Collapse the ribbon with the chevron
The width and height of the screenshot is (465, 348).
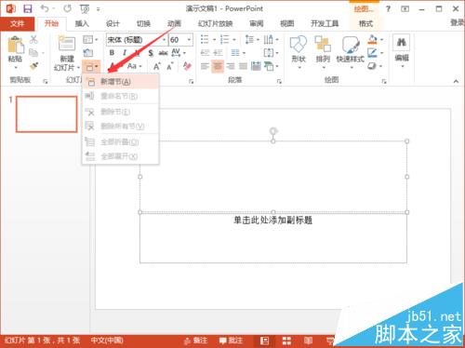coord(456,81)
